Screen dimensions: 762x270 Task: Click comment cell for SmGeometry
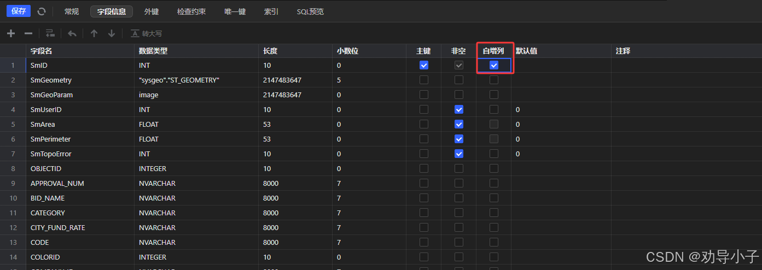[x=686, y=80]
